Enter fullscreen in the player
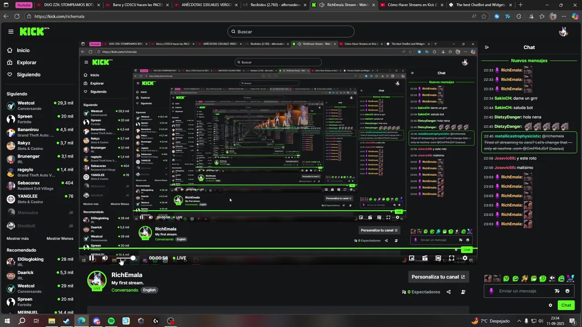This screenshot has width=582, height=327. coord(452,258)
